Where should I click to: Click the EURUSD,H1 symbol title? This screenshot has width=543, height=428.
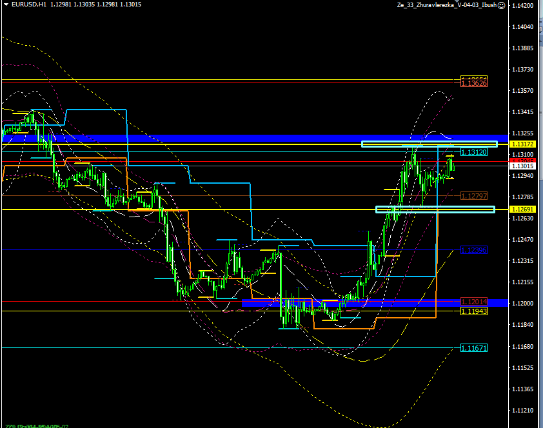point(29,5)
